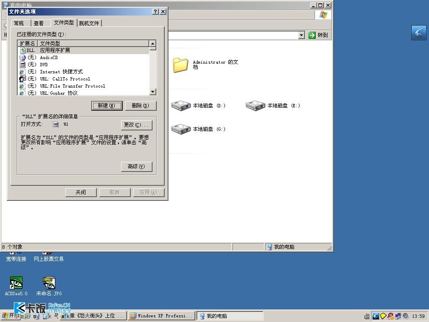Click the 我的电脑 taskbar button
The width and height of the screenshot is (429, 322).
pyautogui.click(x=230, y=316)
